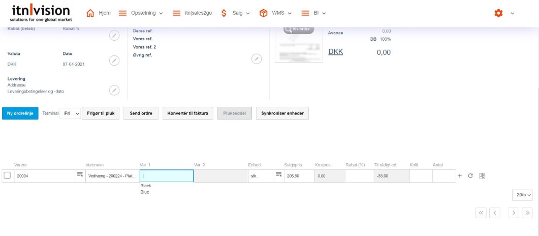539x236 pixels.
Task: Click the Ny ordrelinje button
Action: coord(20,113)
